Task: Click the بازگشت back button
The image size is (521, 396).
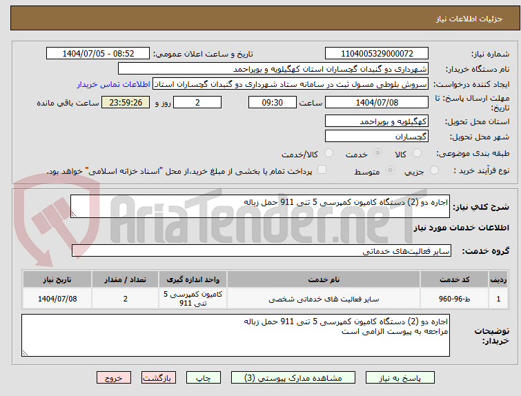Action: [159, 378]
